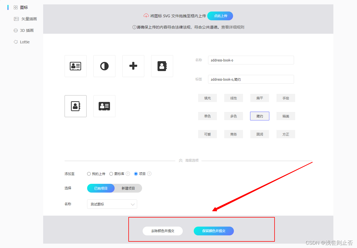This screenshot has height=248, width=357.
Task: Click the sphere icon beside 3D 插画
Action: (16, 30)
